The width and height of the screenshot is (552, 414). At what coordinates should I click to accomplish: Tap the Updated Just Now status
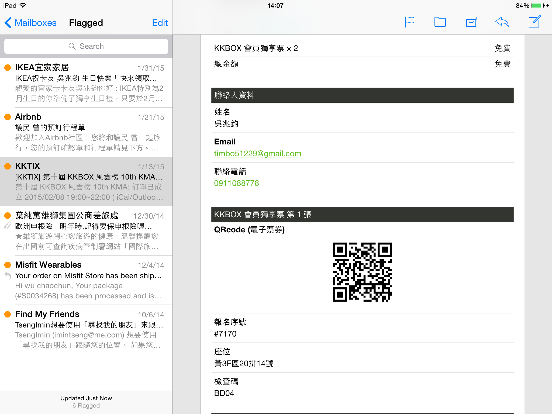click(x=86, y=398)
